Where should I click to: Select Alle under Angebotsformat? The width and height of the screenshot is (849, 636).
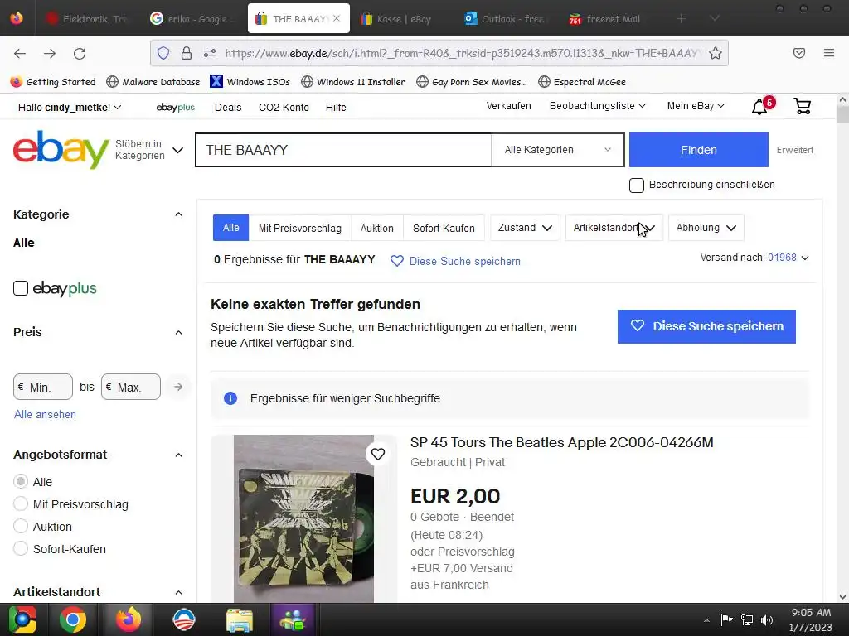[21, 481]
